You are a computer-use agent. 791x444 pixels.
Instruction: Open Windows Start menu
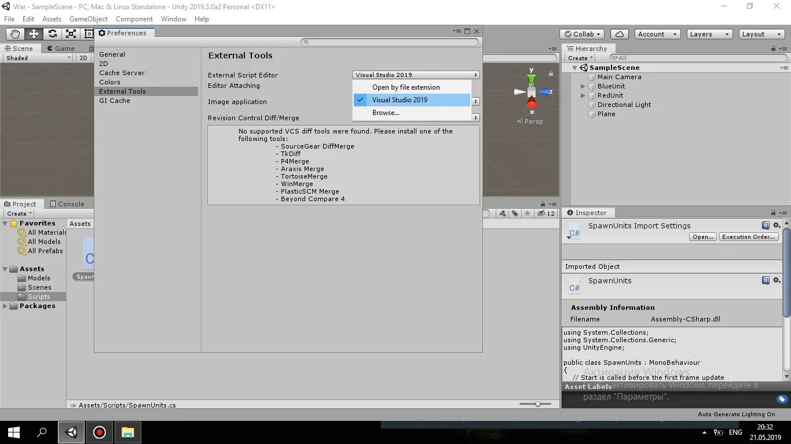pos(14,432)
